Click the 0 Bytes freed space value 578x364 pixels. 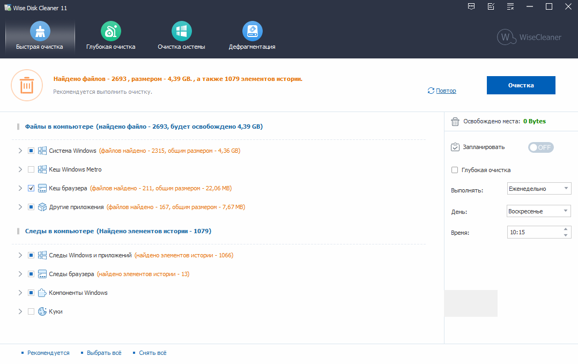(535, 121)
